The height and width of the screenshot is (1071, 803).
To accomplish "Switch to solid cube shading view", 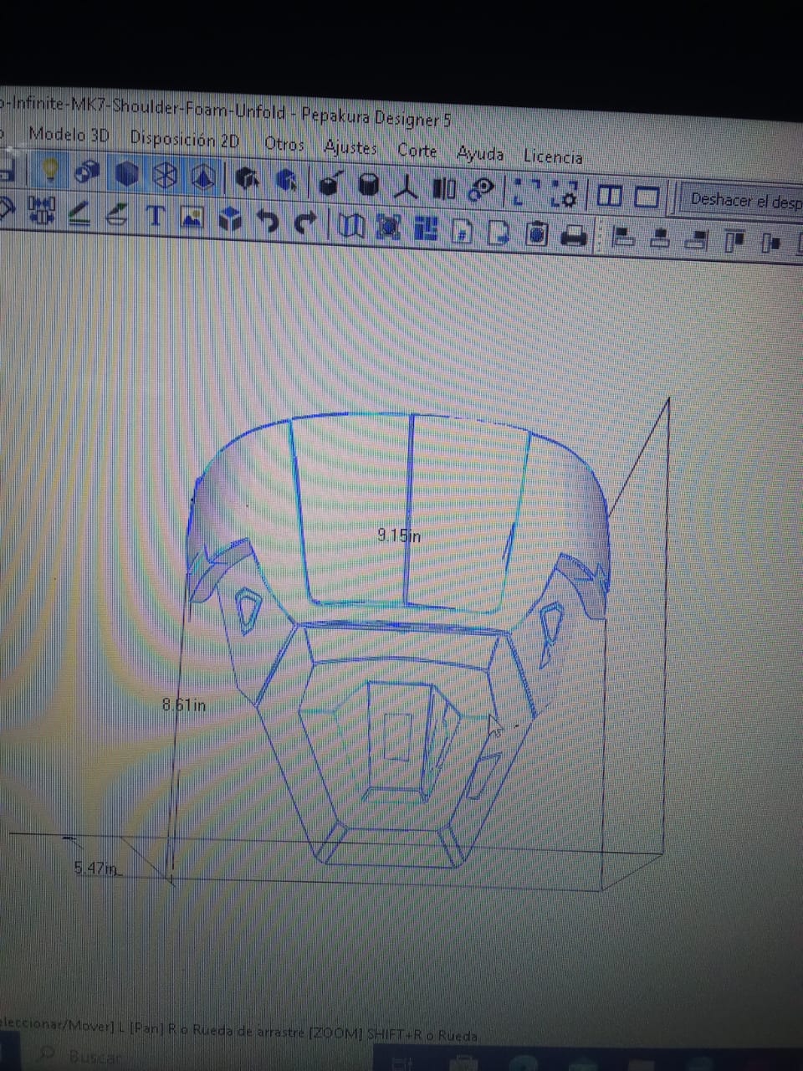I will [126, 174].
